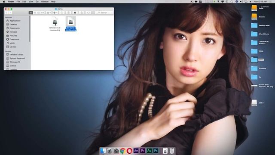This screenshot has width=275, height=155.
Task: Open the Window menu
Action: pos(45,1)
